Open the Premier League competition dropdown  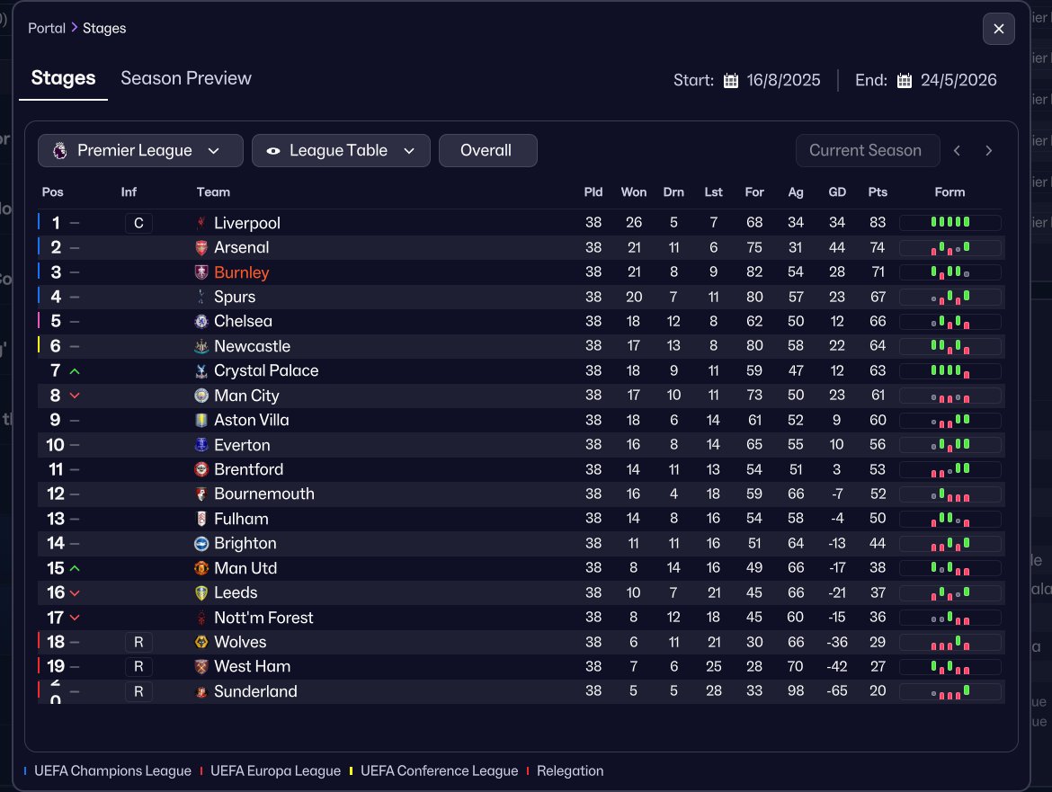tap(140, 150)
